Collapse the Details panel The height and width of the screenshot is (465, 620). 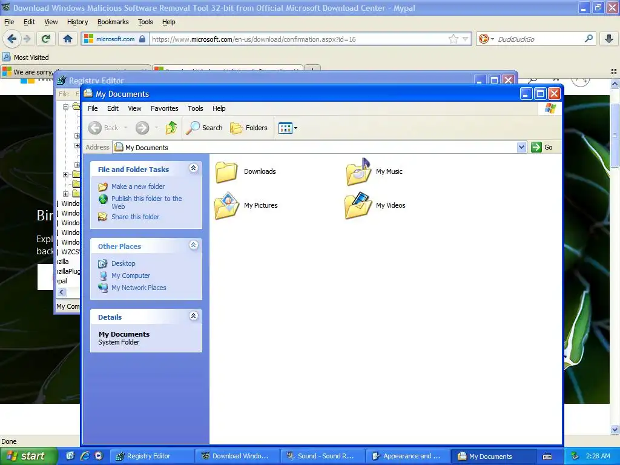tap(193, 316)
